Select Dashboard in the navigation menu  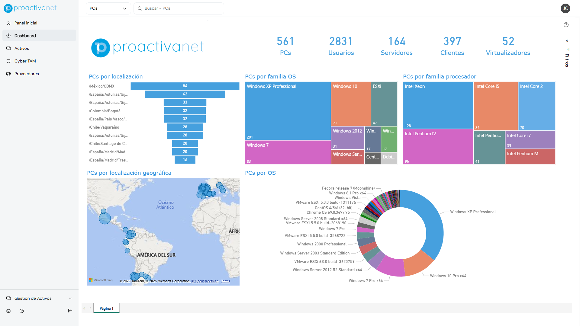[x=25, y=35]
